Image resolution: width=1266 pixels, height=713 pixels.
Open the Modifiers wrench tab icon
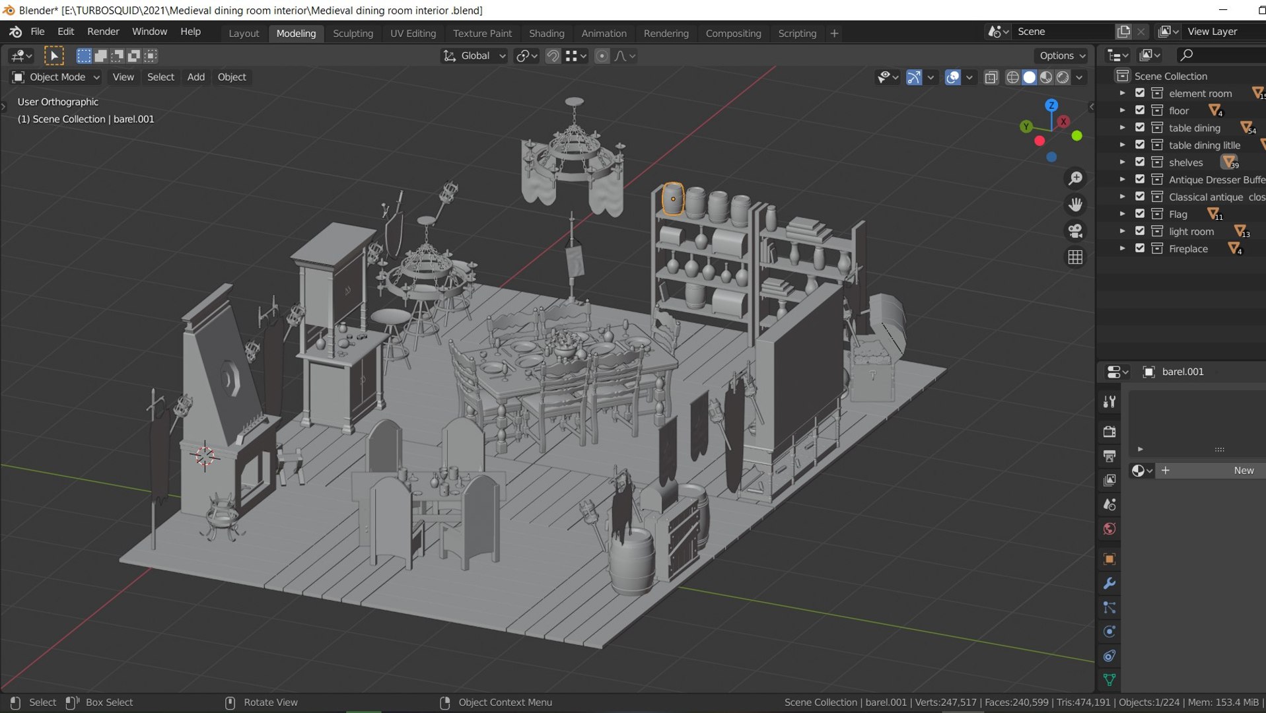pyautogui.click(x=1109, y=584)
